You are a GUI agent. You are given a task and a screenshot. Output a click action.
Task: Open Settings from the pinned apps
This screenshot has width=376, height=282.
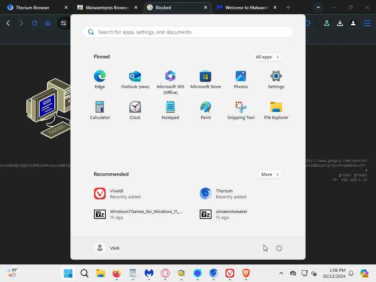coord(276,80)
